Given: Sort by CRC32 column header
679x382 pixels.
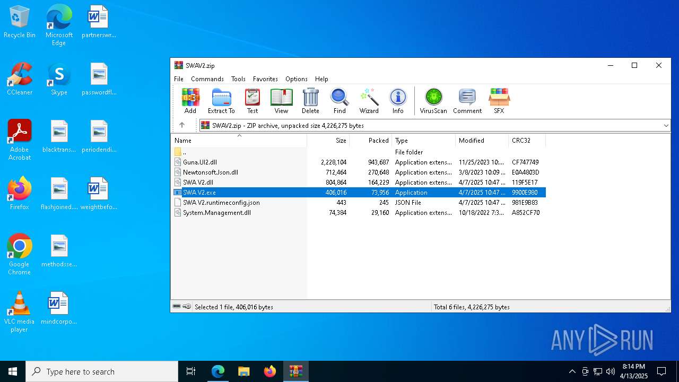Looking at the screenshot, I should pyautogui.click(x=527, y=141).
